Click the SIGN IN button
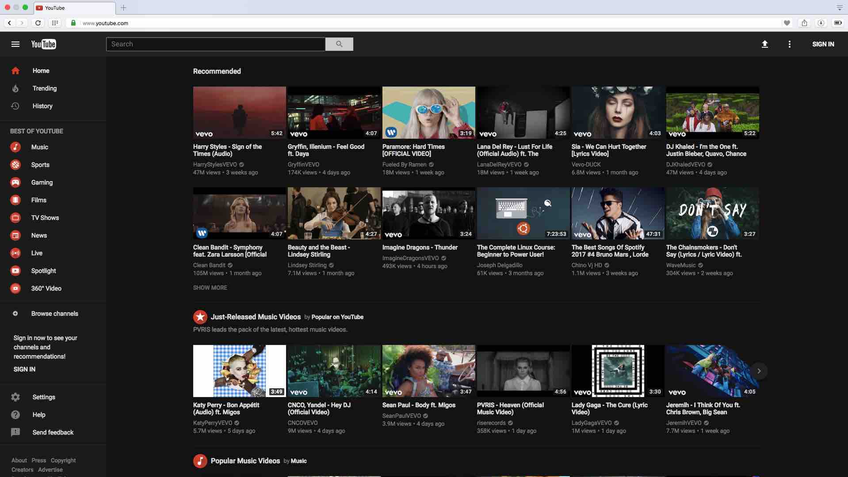 coord(823,44)
